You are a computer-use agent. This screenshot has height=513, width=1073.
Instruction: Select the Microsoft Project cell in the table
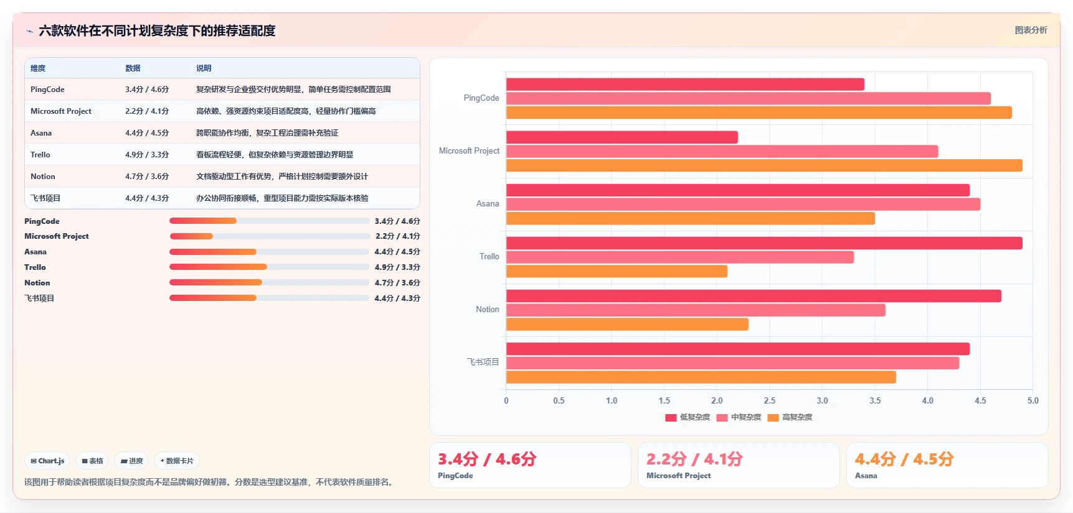[61, 111]
